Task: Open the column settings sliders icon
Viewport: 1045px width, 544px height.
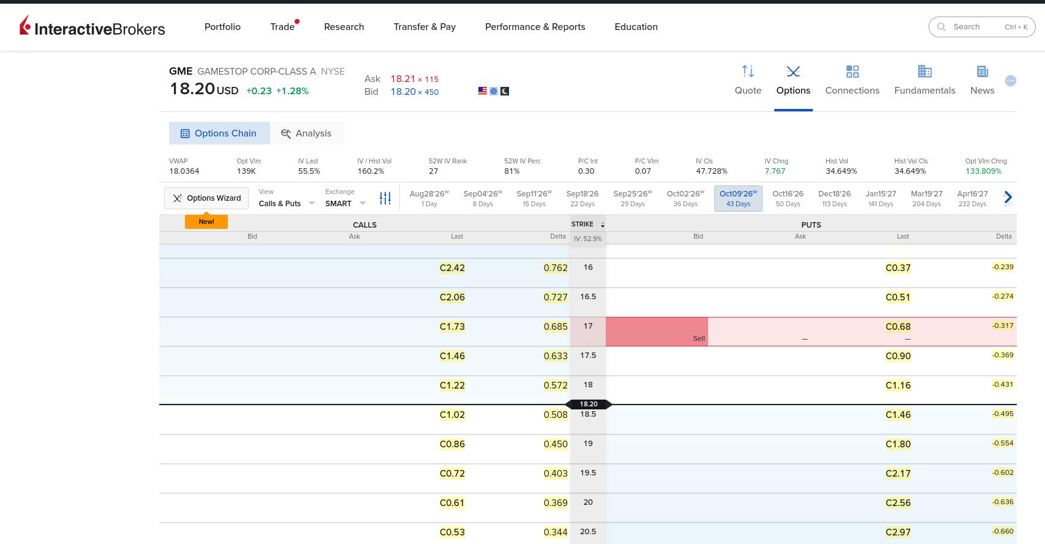Action: coord(385,198)
